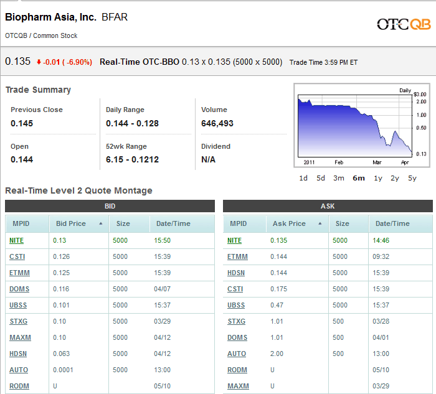Show the 2y chart range

[x=395, y=178]
